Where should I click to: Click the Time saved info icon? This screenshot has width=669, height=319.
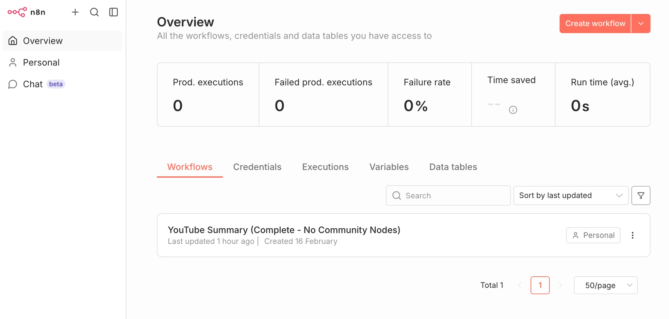513,110
